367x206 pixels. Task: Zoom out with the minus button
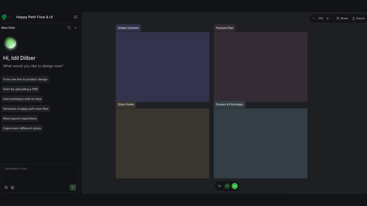(314, 18)
